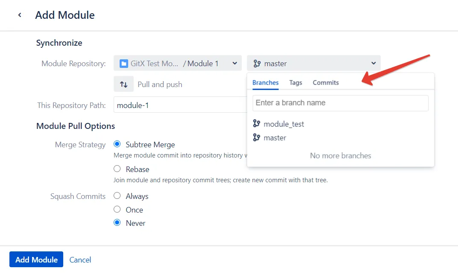
Task: Open the Module Repository dropdown
Action: click(178, 63)
